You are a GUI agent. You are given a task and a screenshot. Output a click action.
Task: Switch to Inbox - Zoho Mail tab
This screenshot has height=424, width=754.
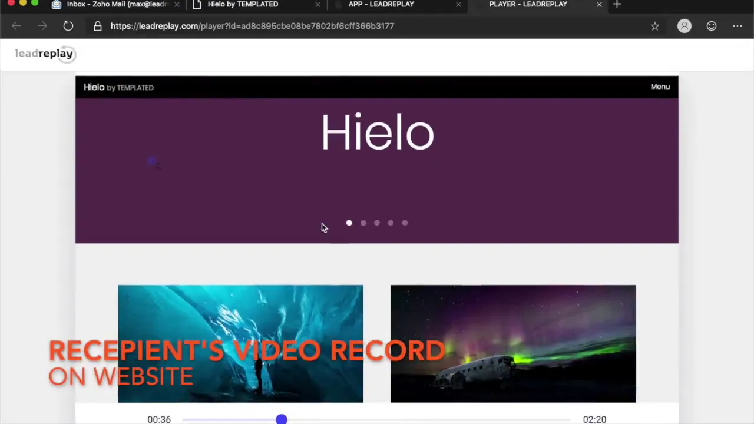click(x=116, y=4)
